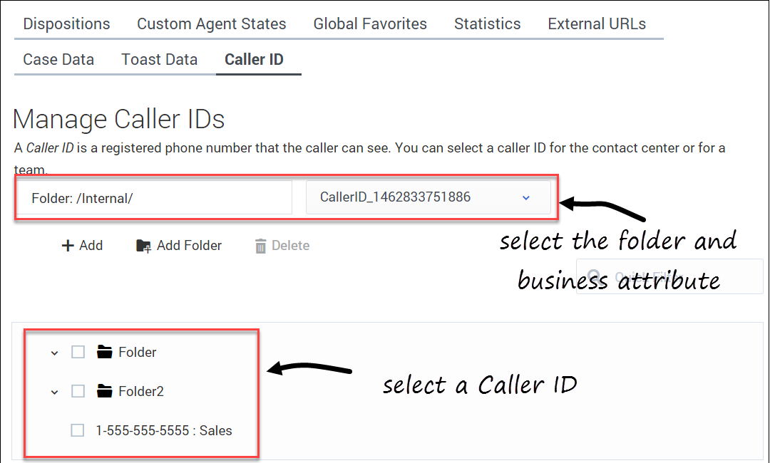770x463 pixels.
Task: Click the folder icon beside Folder
Action: tap(105, 352)
